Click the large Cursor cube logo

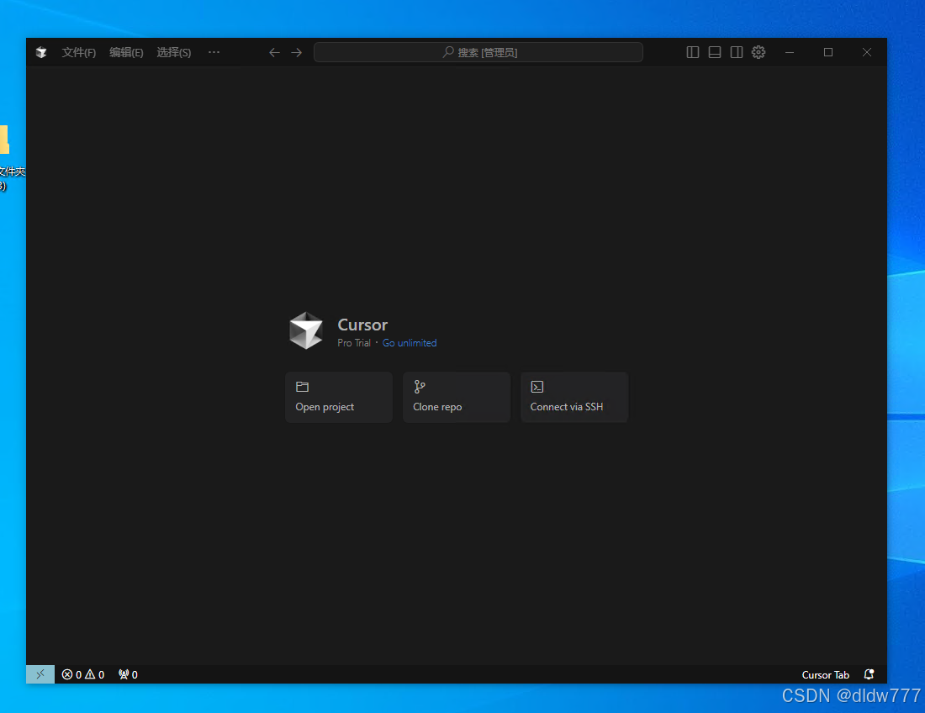pyautogui.click(x=306, y=330)
